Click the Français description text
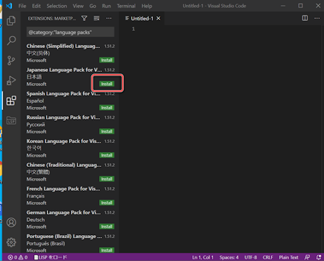This screenshot has width=324, height=261. click(35, 196)
